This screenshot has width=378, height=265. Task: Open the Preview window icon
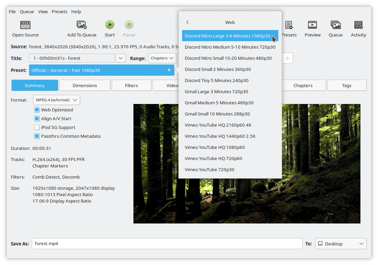click(x=312, y=25)
